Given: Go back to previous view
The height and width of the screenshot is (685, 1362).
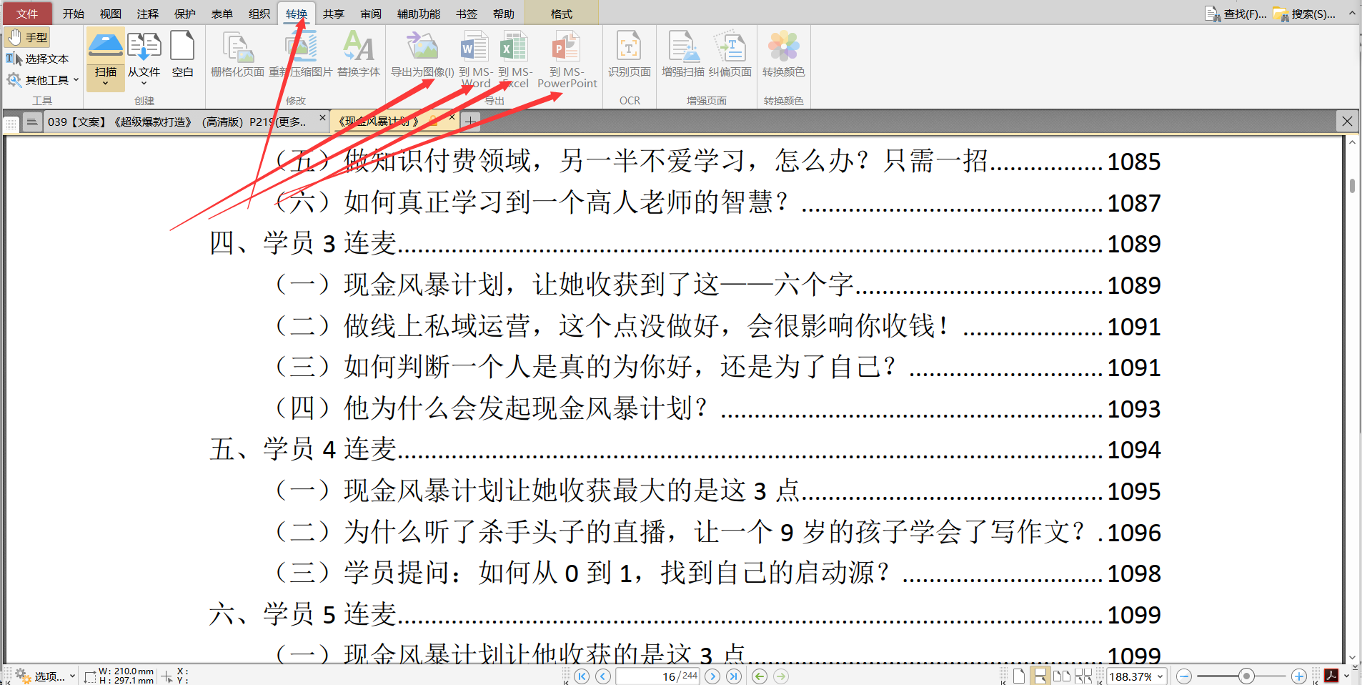Looking at the screenshot, I should [x=760, y=676].
